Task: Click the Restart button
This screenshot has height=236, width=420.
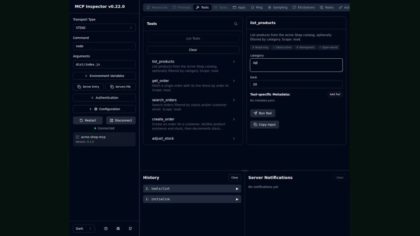Action: [88, 120]
